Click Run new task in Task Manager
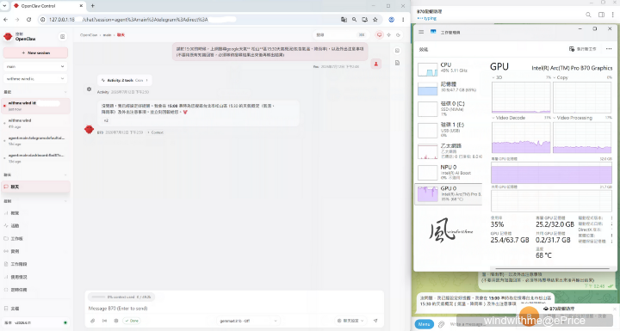620x331 pixels. [x=582, y=49]
